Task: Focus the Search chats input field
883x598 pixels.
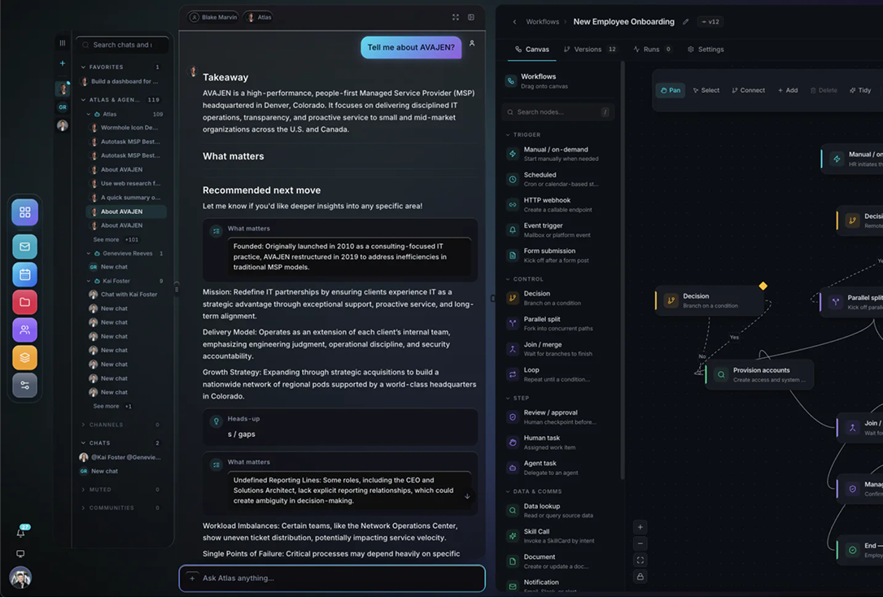Action: click(123, 45)
